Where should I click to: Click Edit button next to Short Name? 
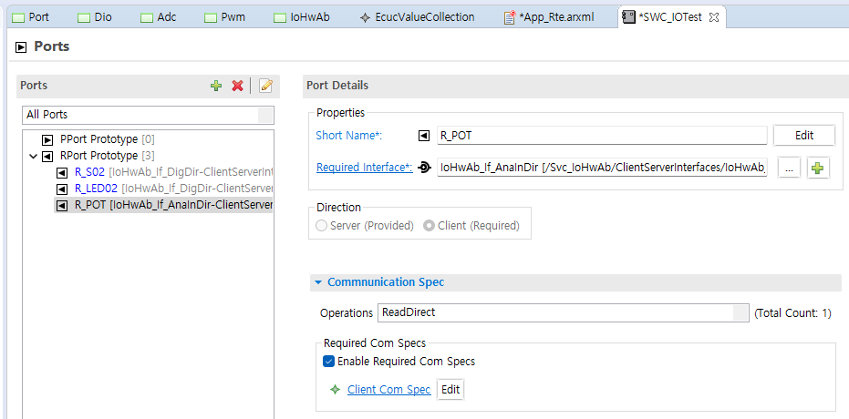tap(803, 136)
